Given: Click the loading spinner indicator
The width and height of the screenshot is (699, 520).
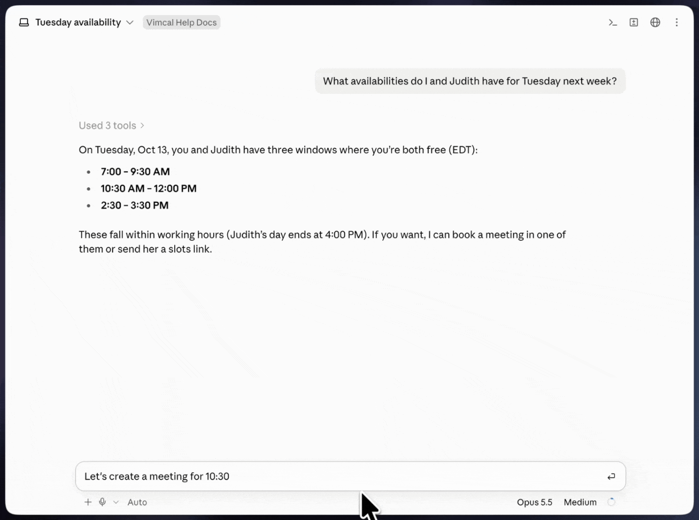Looking at the screenshot, I should (611, 502).
